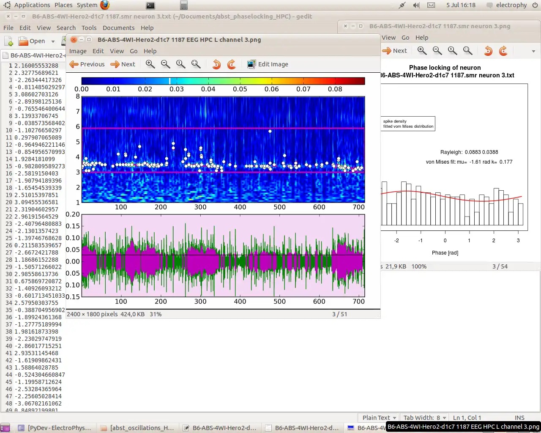Expand the Open recent files dropdown arrow

[x=53, y=41]
